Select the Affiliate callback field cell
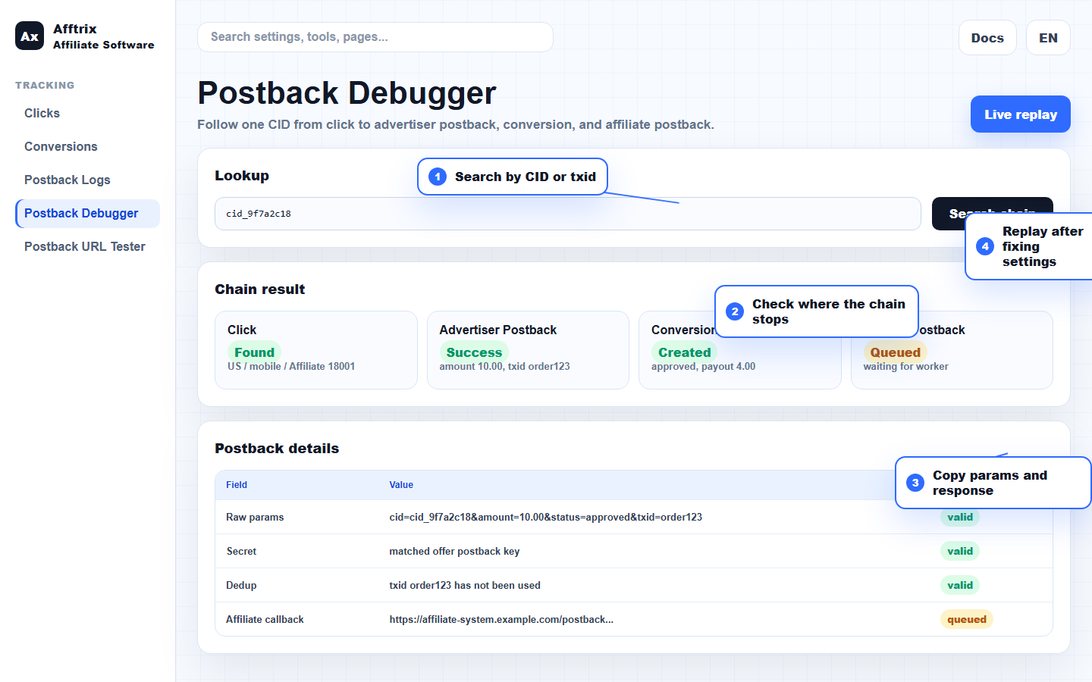1092x682 pixels. pos(265,620)
